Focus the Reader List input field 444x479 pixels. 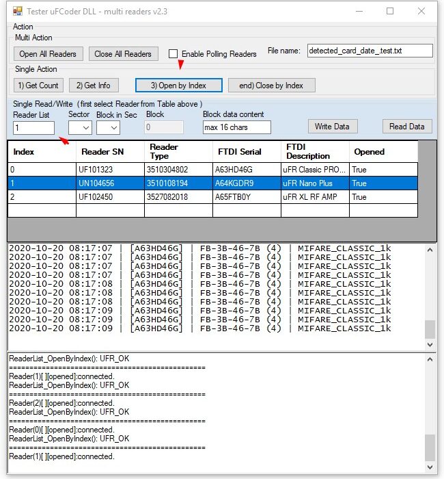[33, 127]
